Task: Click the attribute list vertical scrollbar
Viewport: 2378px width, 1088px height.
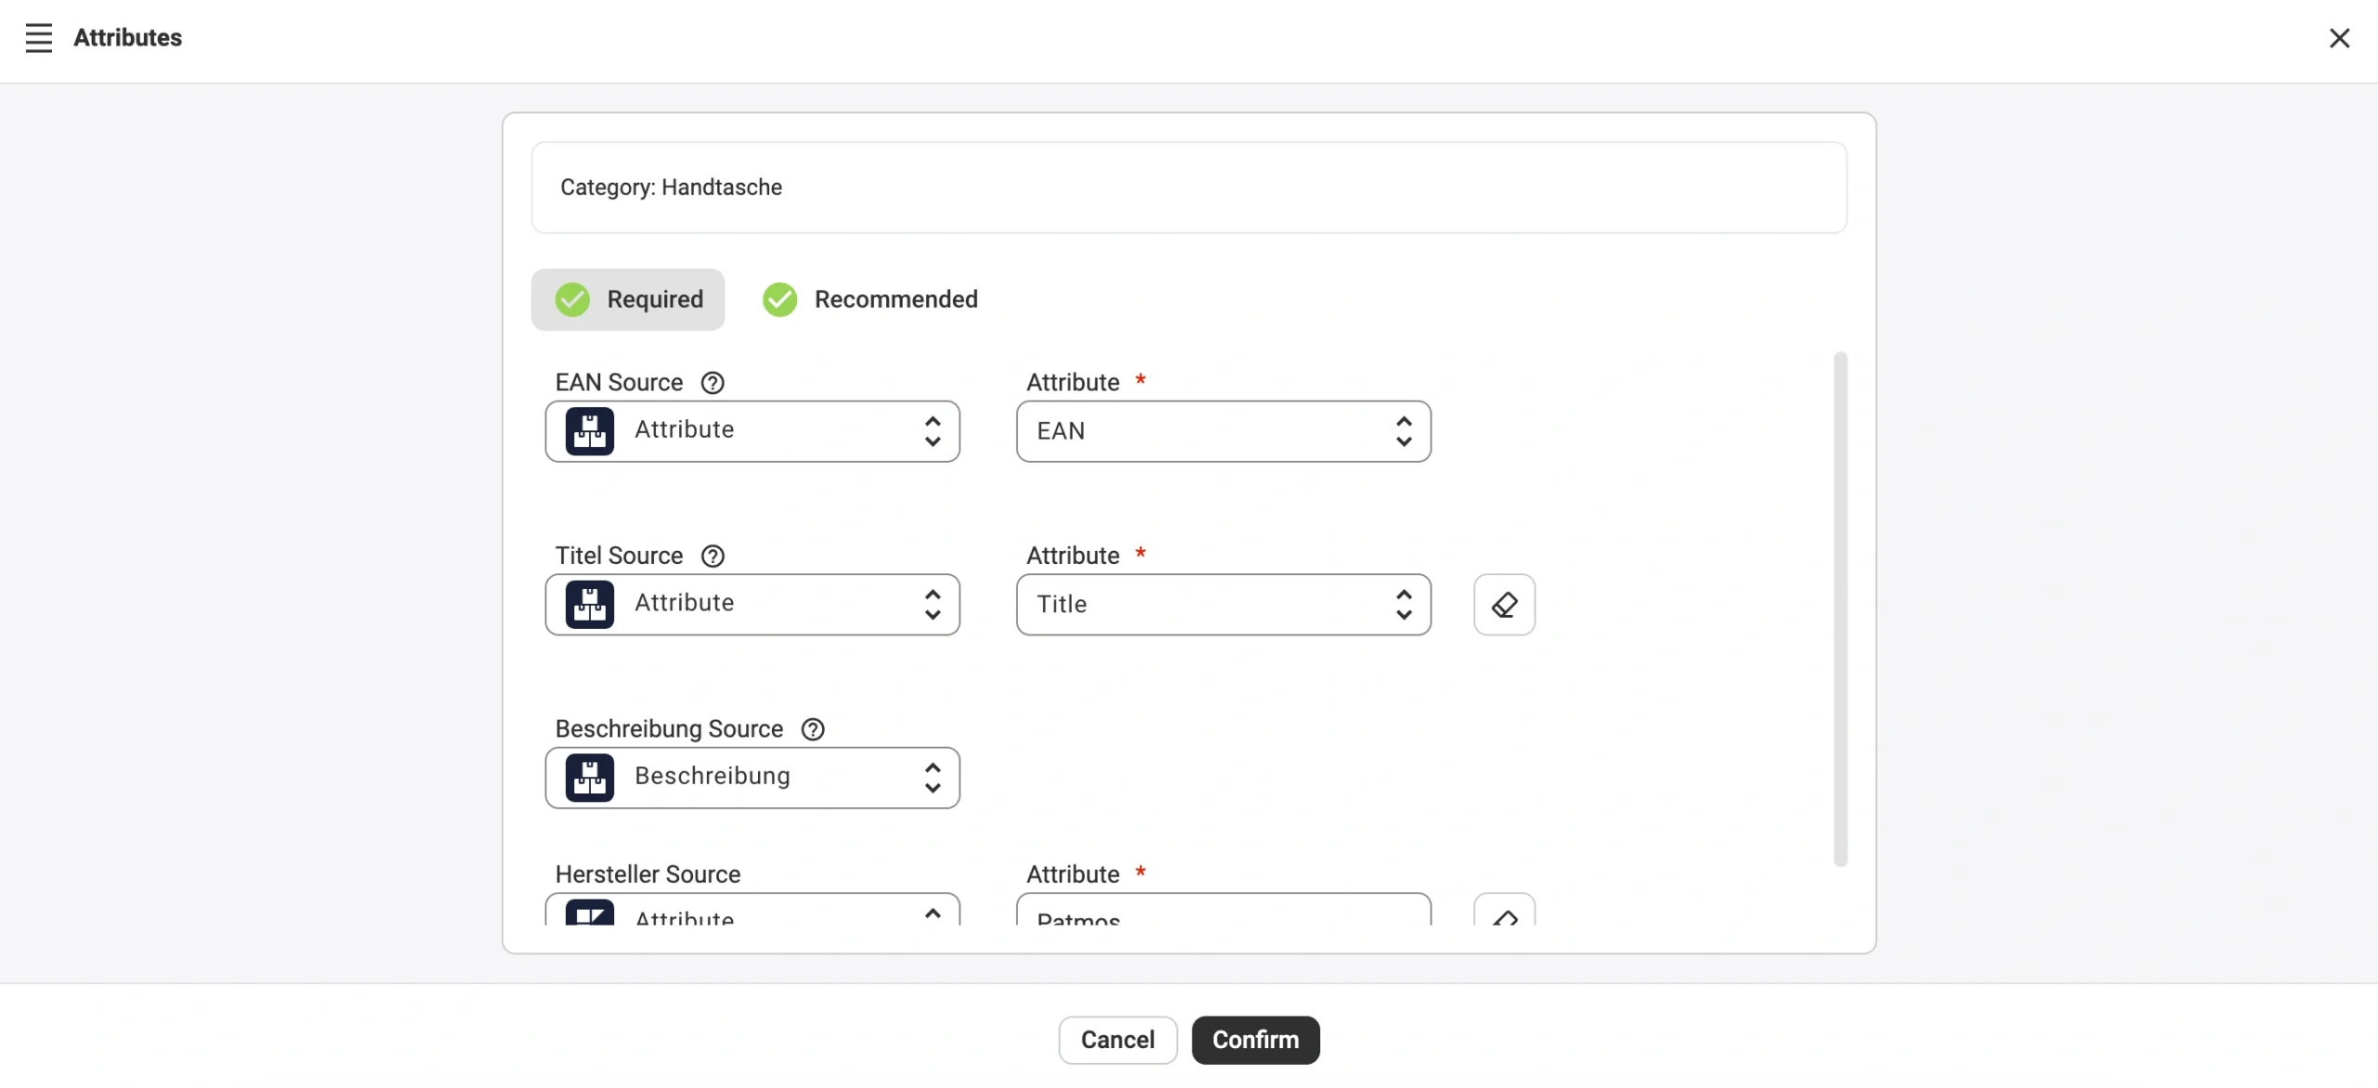Action: [1839, 609]
